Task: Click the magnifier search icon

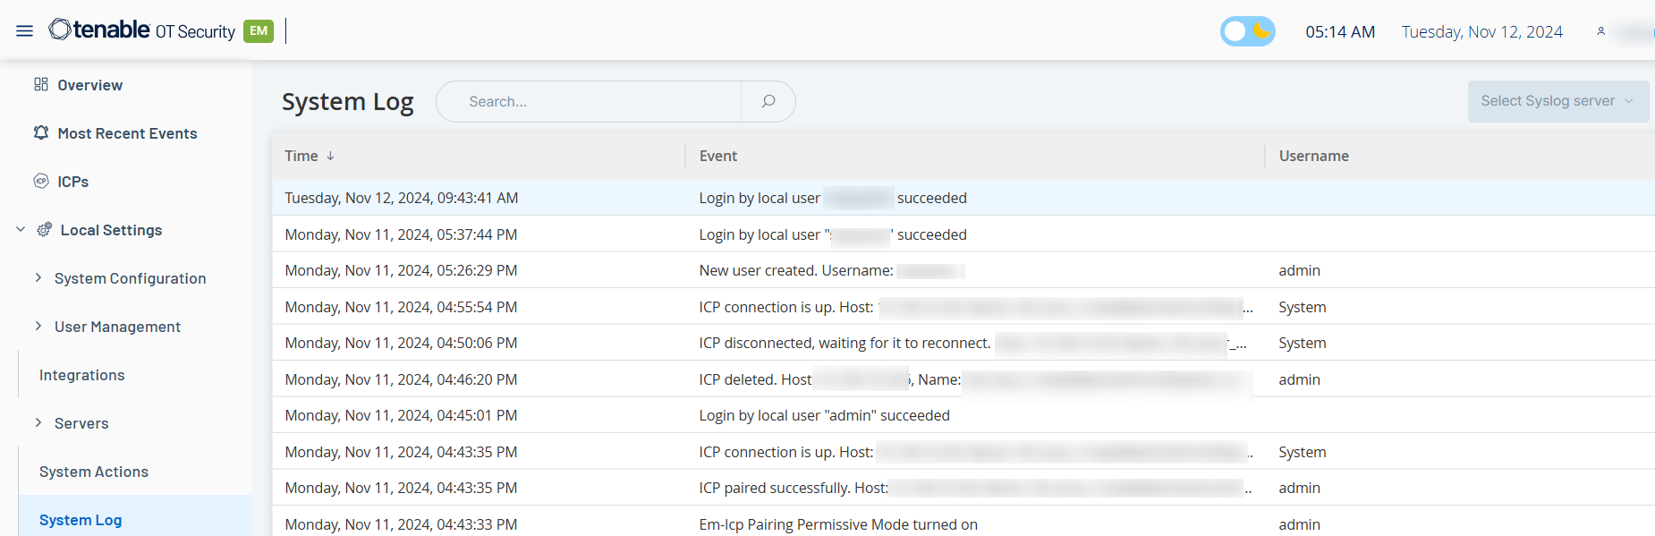Action: pos(768,102)
